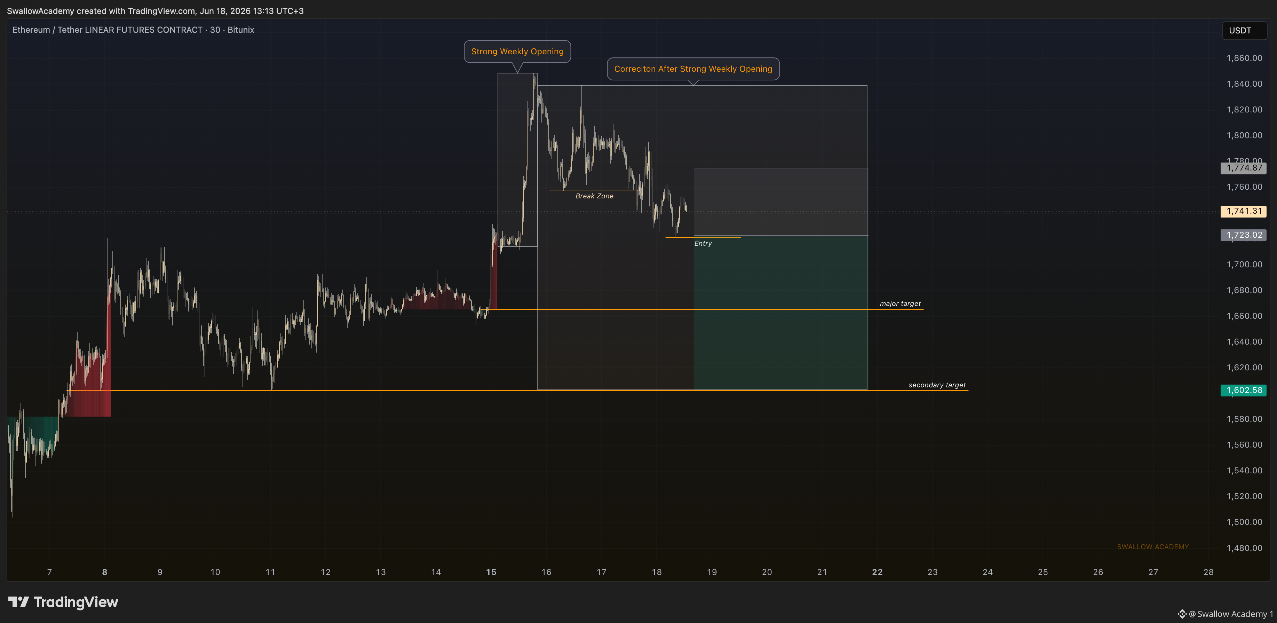
Task: Click date 25 on the time axis
Action: coord(1043,573)
